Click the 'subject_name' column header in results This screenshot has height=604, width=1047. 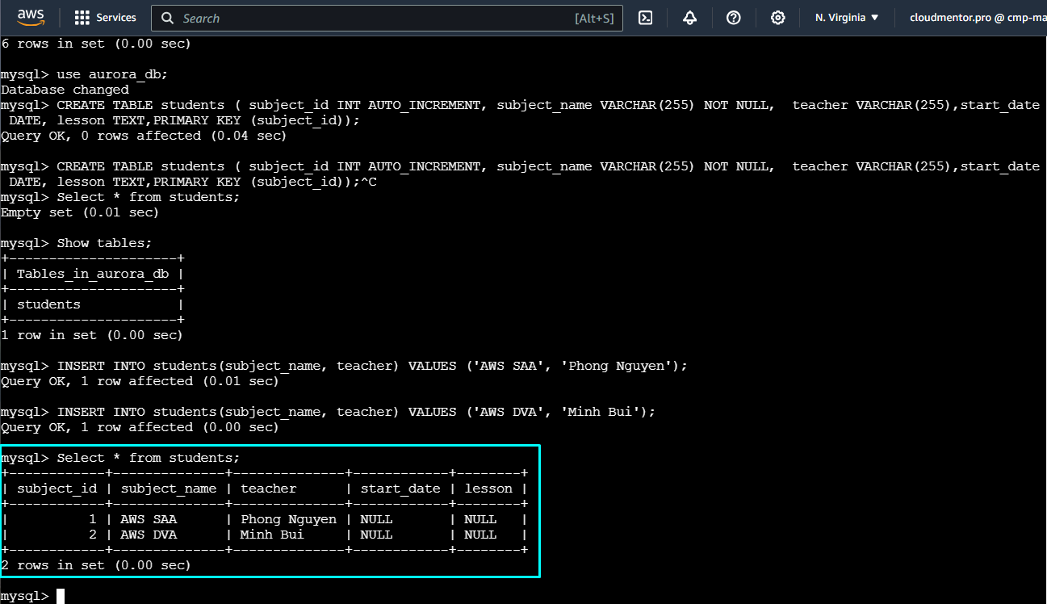tap(169, 489)
